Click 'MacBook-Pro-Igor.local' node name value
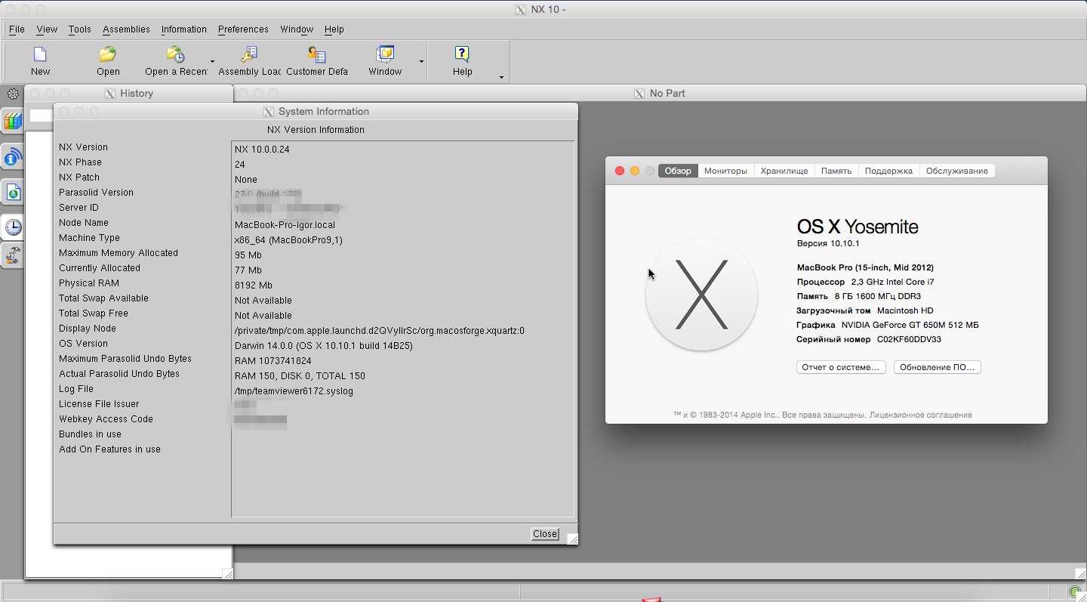Viewport: 1087px width, 602px height. [285, 225]
